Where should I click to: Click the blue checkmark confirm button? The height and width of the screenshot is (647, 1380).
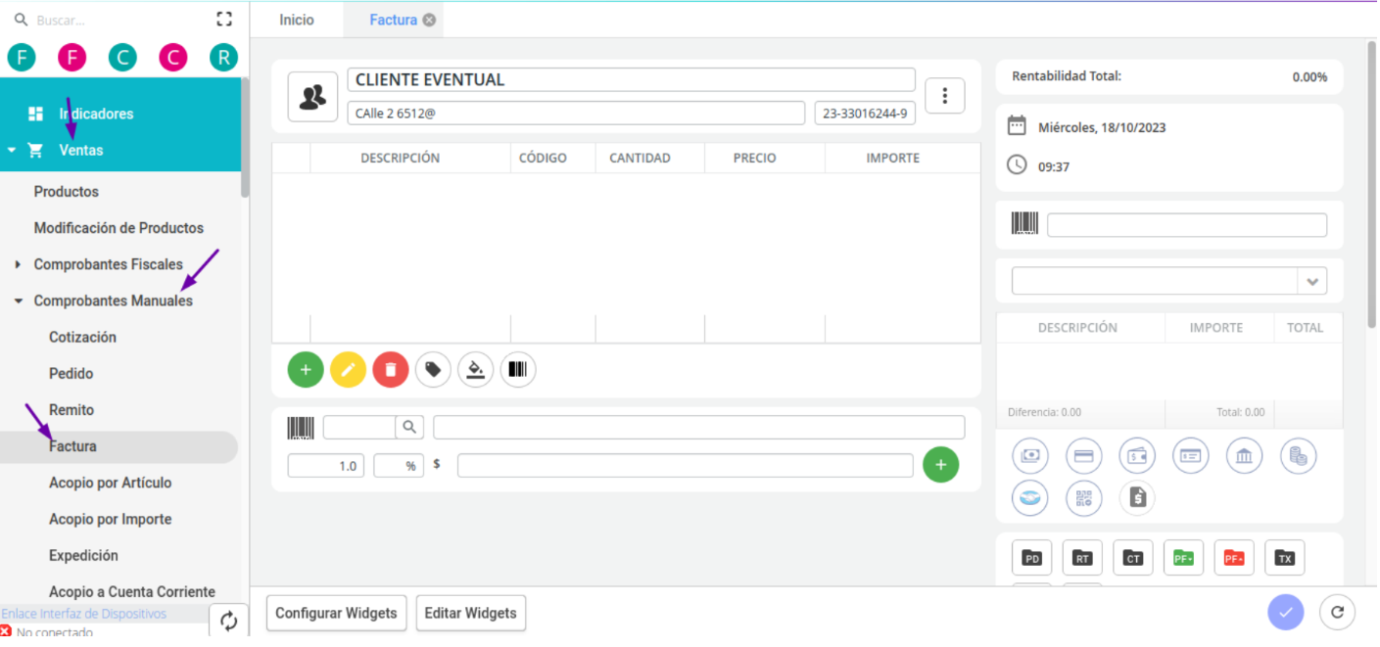click(1286, 613)
